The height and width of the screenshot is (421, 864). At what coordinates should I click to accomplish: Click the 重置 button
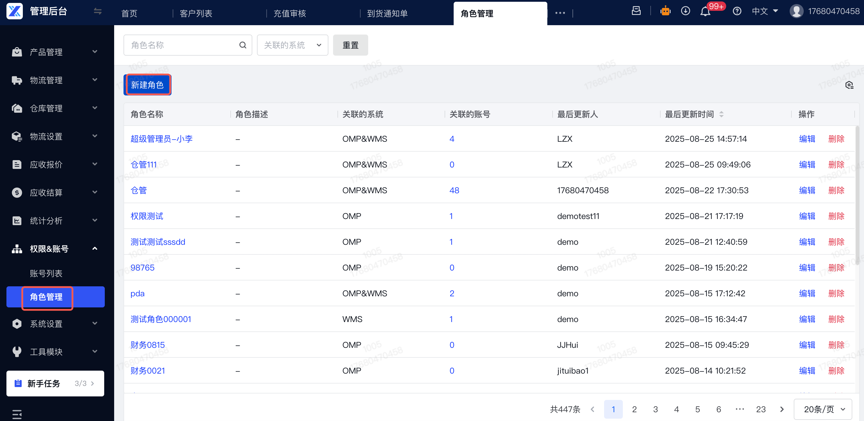click(x=351, y=45)
